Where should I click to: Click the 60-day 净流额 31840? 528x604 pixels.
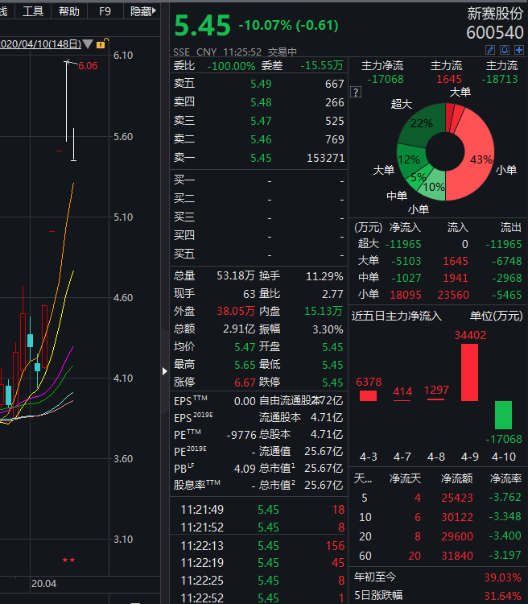pyautogui.click(x=456, y=556)
